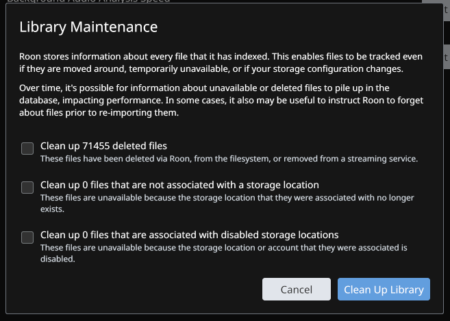
Task: Click the 'Clean up 0 files that are associated with disabled storage locations' text
Action: (190, 235)
